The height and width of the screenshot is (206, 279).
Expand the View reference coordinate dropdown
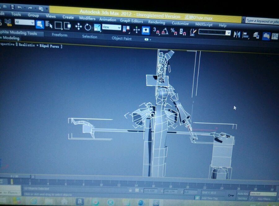(x=112, y=27)
